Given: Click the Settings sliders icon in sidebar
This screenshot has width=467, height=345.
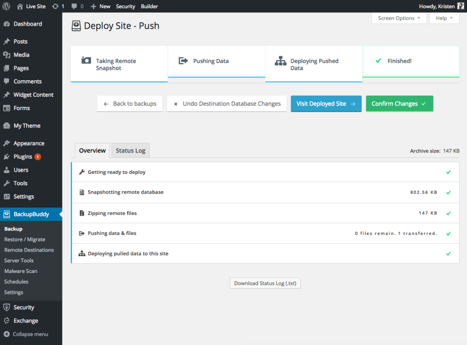Looking at the screenshot, I should (x=6, y=197).
